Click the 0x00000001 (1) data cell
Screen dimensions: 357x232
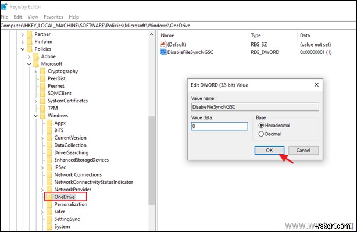(x=316, y=52)
